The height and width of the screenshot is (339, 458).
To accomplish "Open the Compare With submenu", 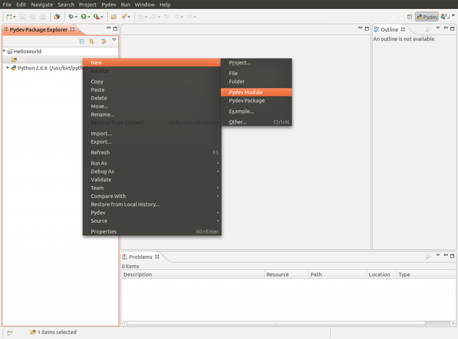I will coord(152,196).
